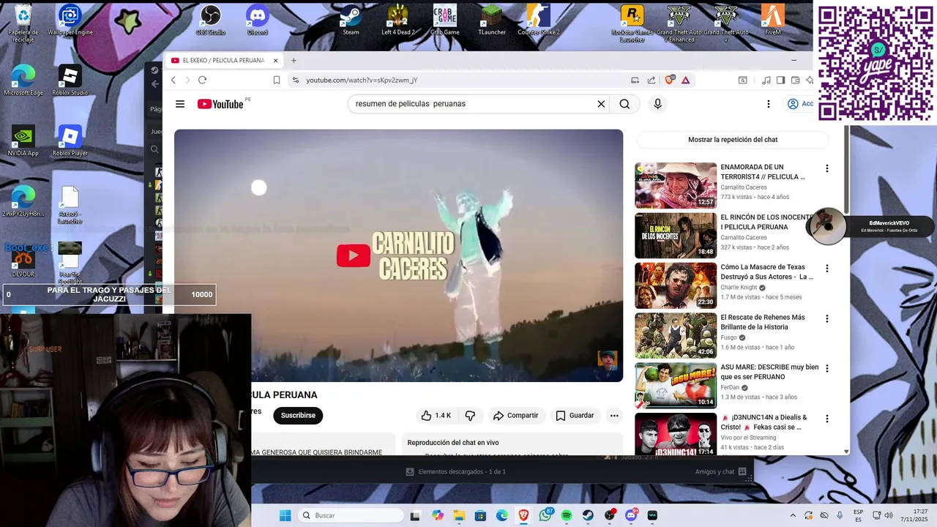The height and width of the screenshot is (527, 937).
Task: Open the OBS Studio desktop shortcut
Action: [211, 20]
